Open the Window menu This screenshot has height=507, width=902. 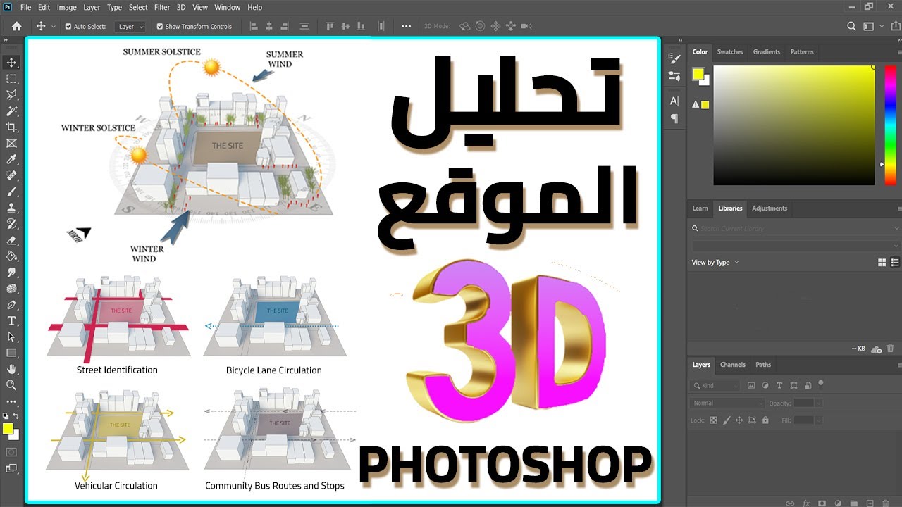click(x=227, y=7)
